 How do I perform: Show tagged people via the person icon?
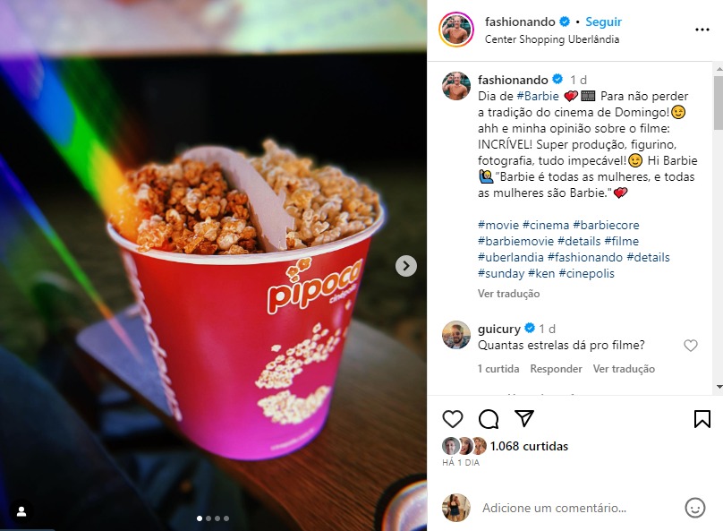point(21,511)
